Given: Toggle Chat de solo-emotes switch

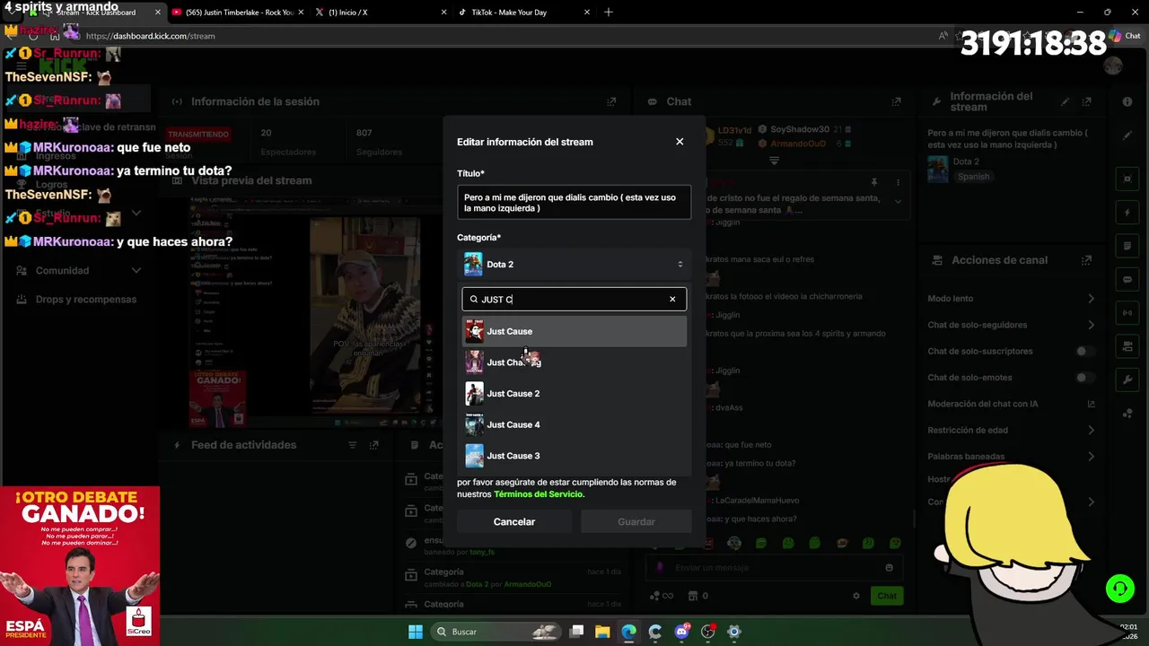Looking at the screenshot, I should pyautogui.click(x=1085, y=378).
